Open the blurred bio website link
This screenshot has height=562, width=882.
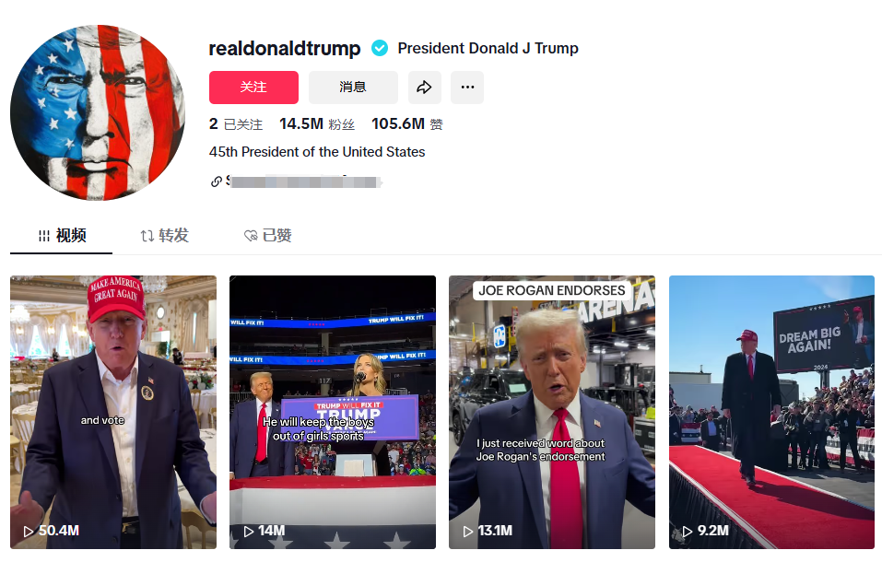click(x=304, y=181)
